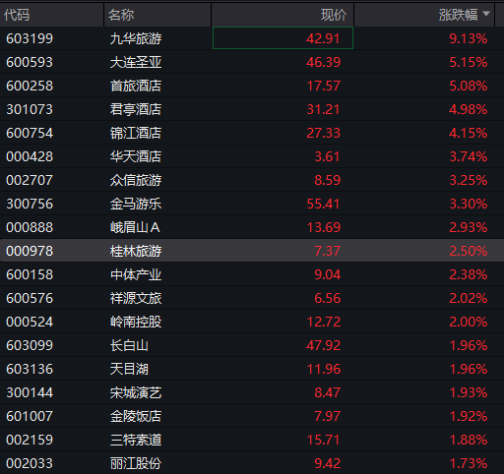Image resolution: width=504 pixels, height=474 pixels.
Task: Open the 大连圣亚 stock name
Action: 136,62
